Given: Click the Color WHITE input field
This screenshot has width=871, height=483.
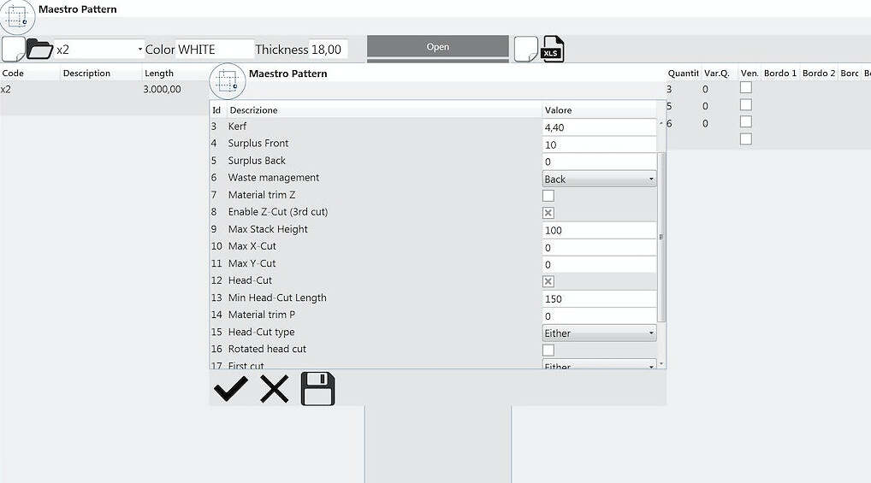Looking at the screenshot, I should (x=215, y=50).
